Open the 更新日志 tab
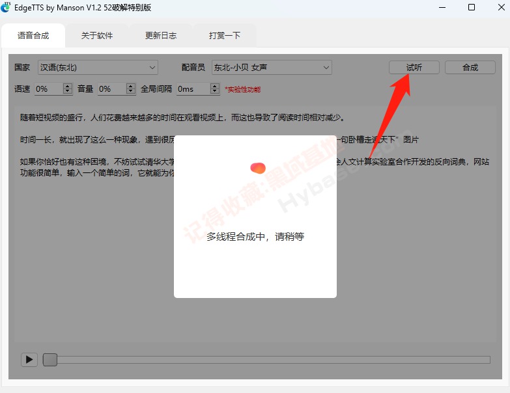 [161, 35]
